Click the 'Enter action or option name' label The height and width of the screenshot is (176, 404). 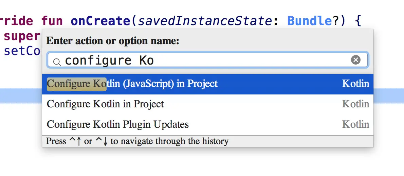pyautogui.click(x=112, y=41)
